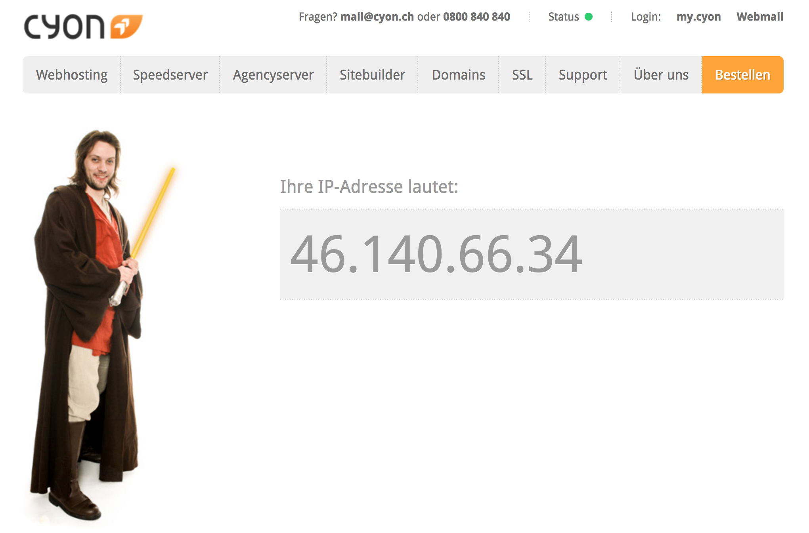Click the orange arrow logo icon

coord(126,27)
